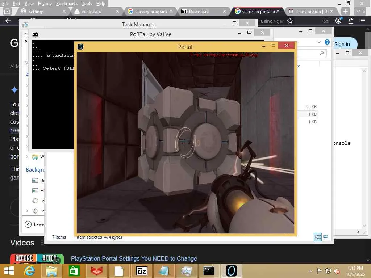Screen dimensions: 371x278
Task: Switch to Portal game via taskbar icon
Action: (x=231, y=271)
